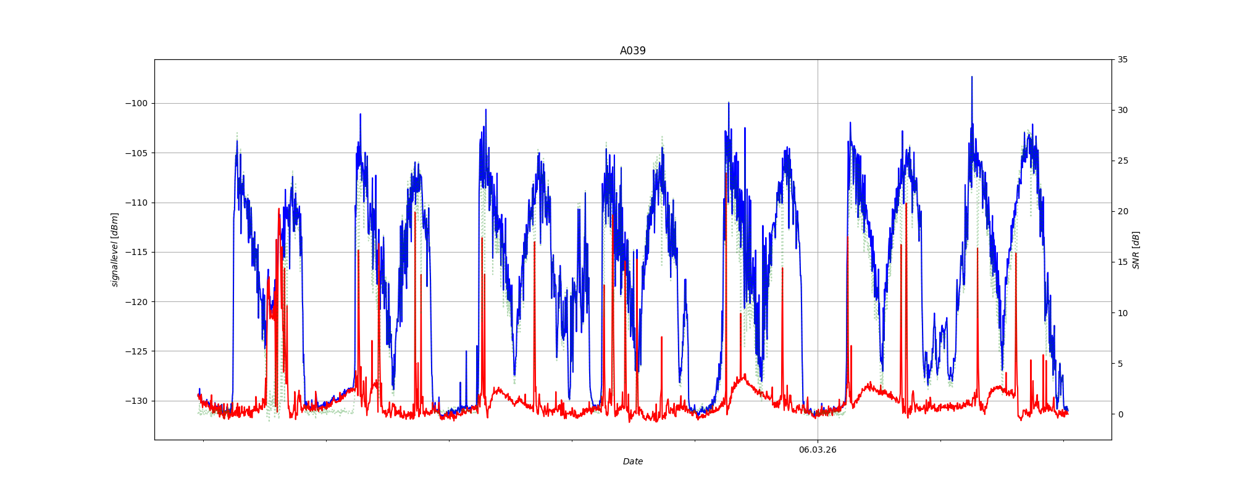Click the −130 left axis tick label

[136, 401]
